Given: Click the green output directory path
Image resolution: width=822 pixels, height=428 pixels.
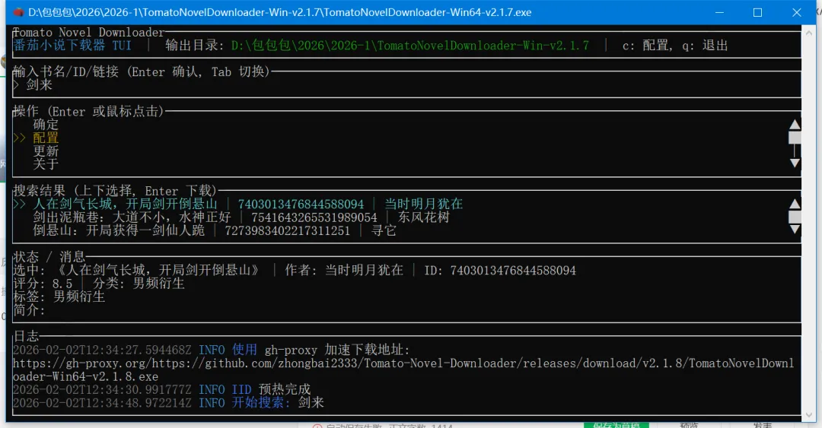Looking at the screenshot, I should pyautogui.click(x=410, y=46).
